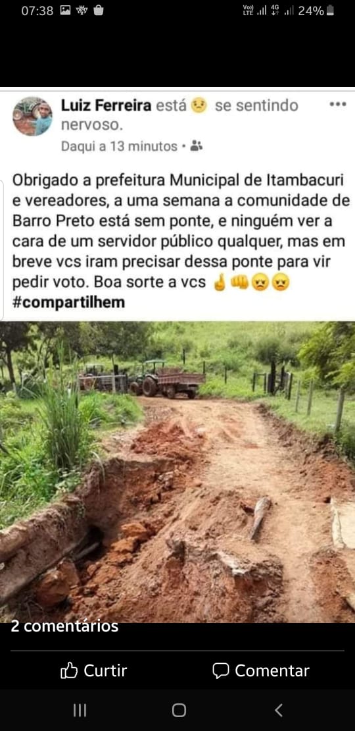
Task: Tap the shopping bag notification icon
Action: [x=98, y=11]
